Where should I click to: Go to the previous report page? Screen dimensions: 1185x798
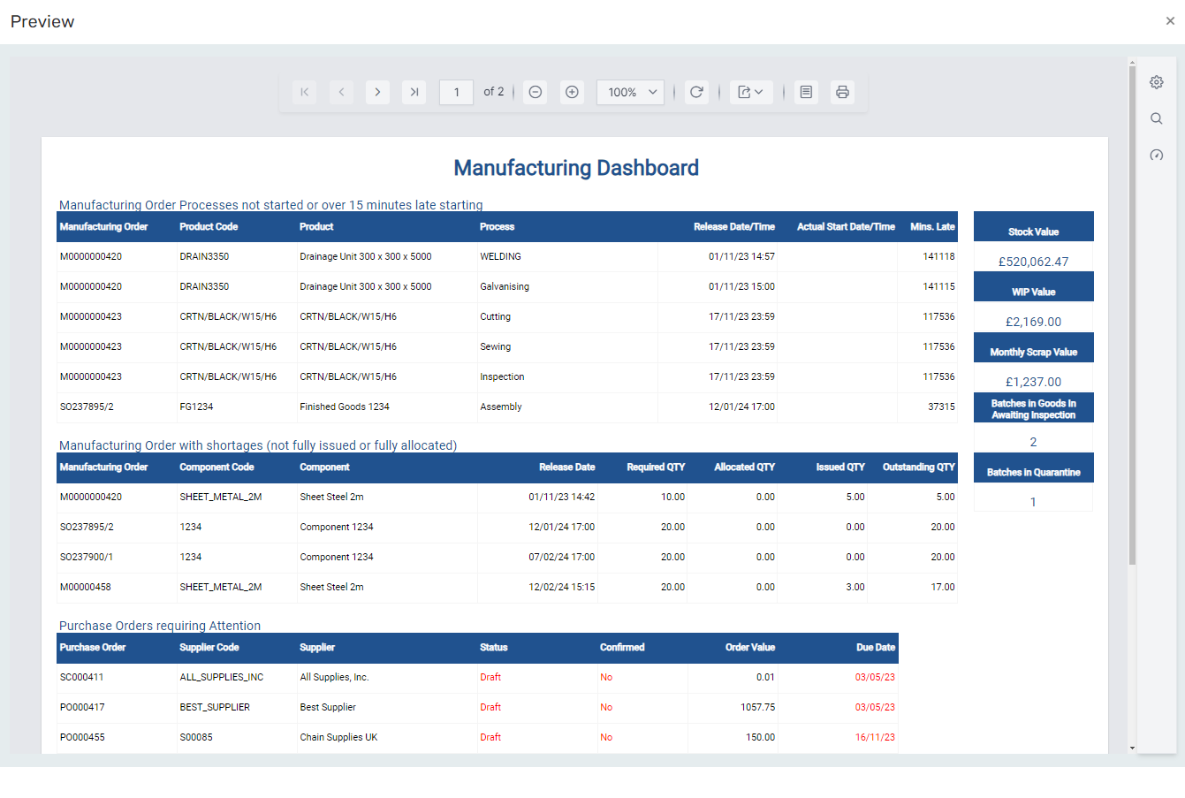tap(341, 92)
